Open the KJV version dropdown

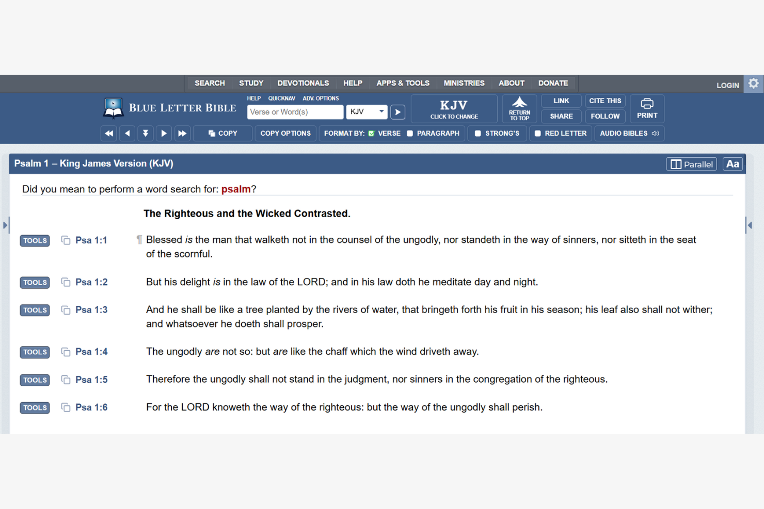(367, 112)
